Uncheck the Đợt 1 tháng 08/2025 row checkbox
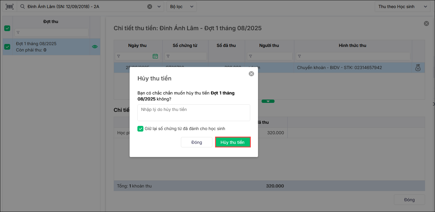 [x=7, y=47]
